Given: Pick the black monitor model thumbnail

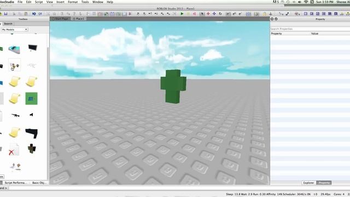Looking at the screenshot, I should click(x=33, y=48).
